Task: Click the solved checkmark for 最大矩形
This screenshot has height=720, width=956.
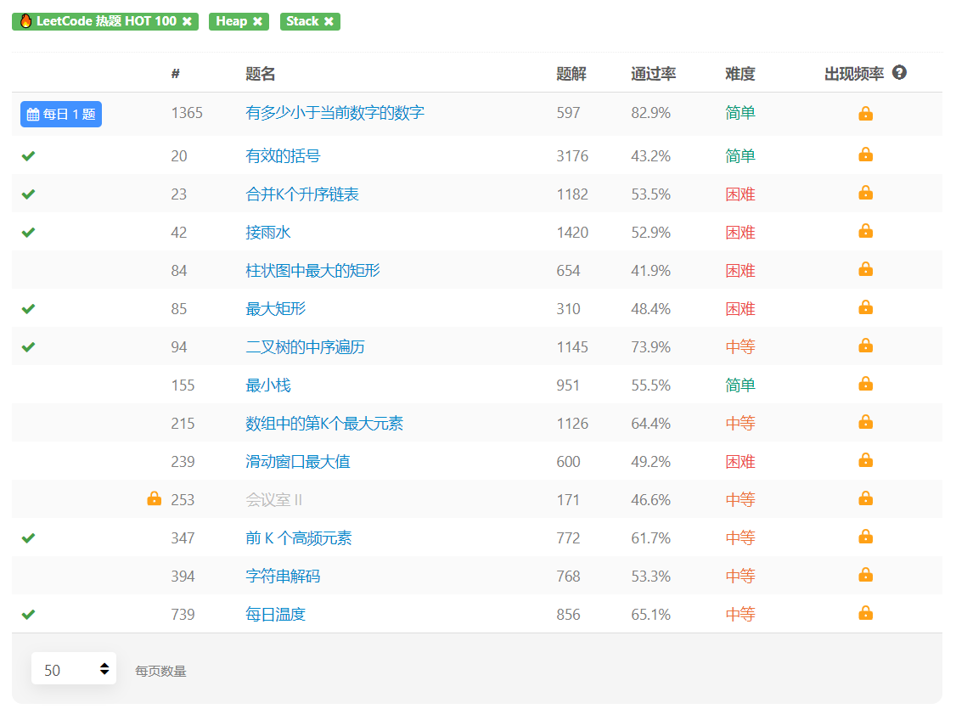Action: (28, 309)
